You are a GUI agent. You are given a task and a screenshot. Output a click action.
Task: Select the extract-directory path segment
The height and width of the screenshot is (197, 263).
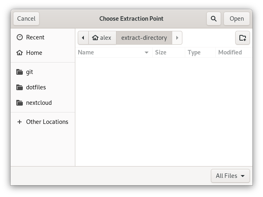tap(144, 38)
